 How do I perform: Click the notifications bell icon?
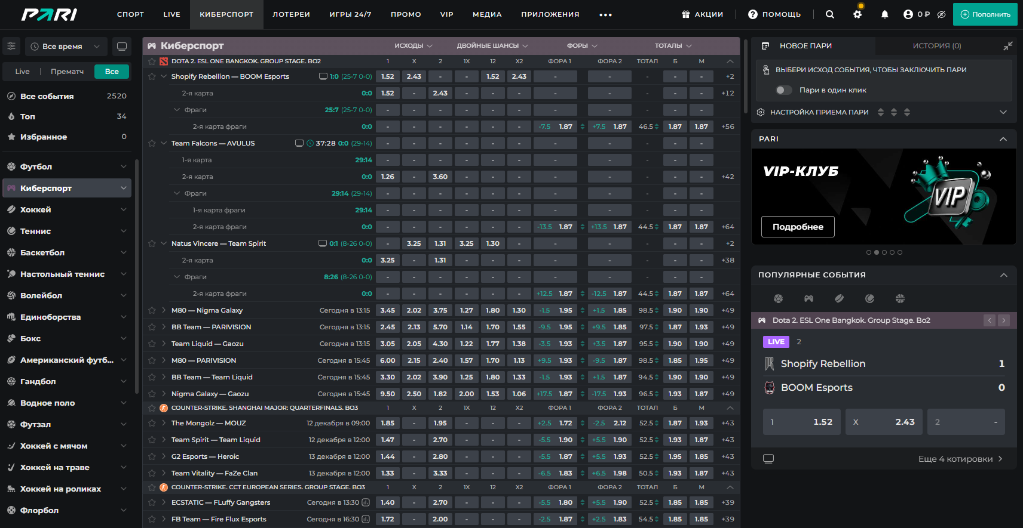click(884, 14)
